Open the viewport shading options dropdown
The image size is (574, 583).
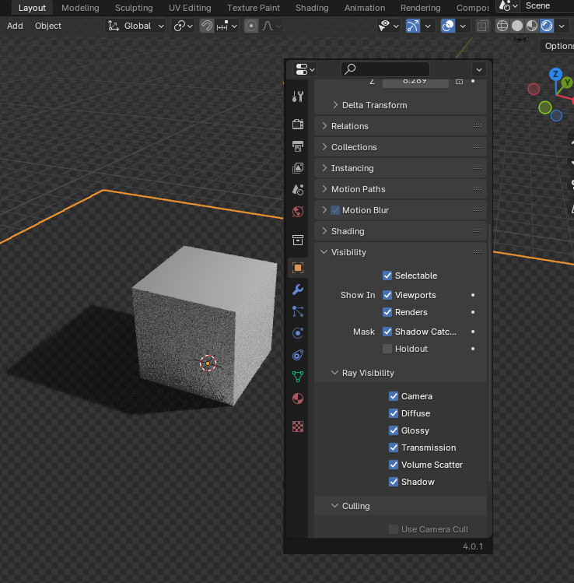coord(562,26)
